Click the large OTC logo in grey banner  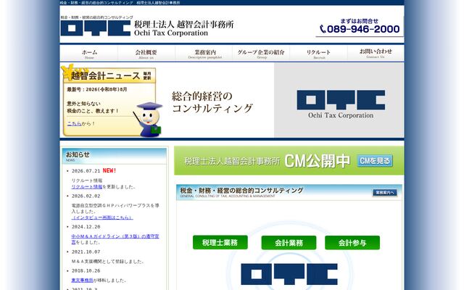pos(341,100)
